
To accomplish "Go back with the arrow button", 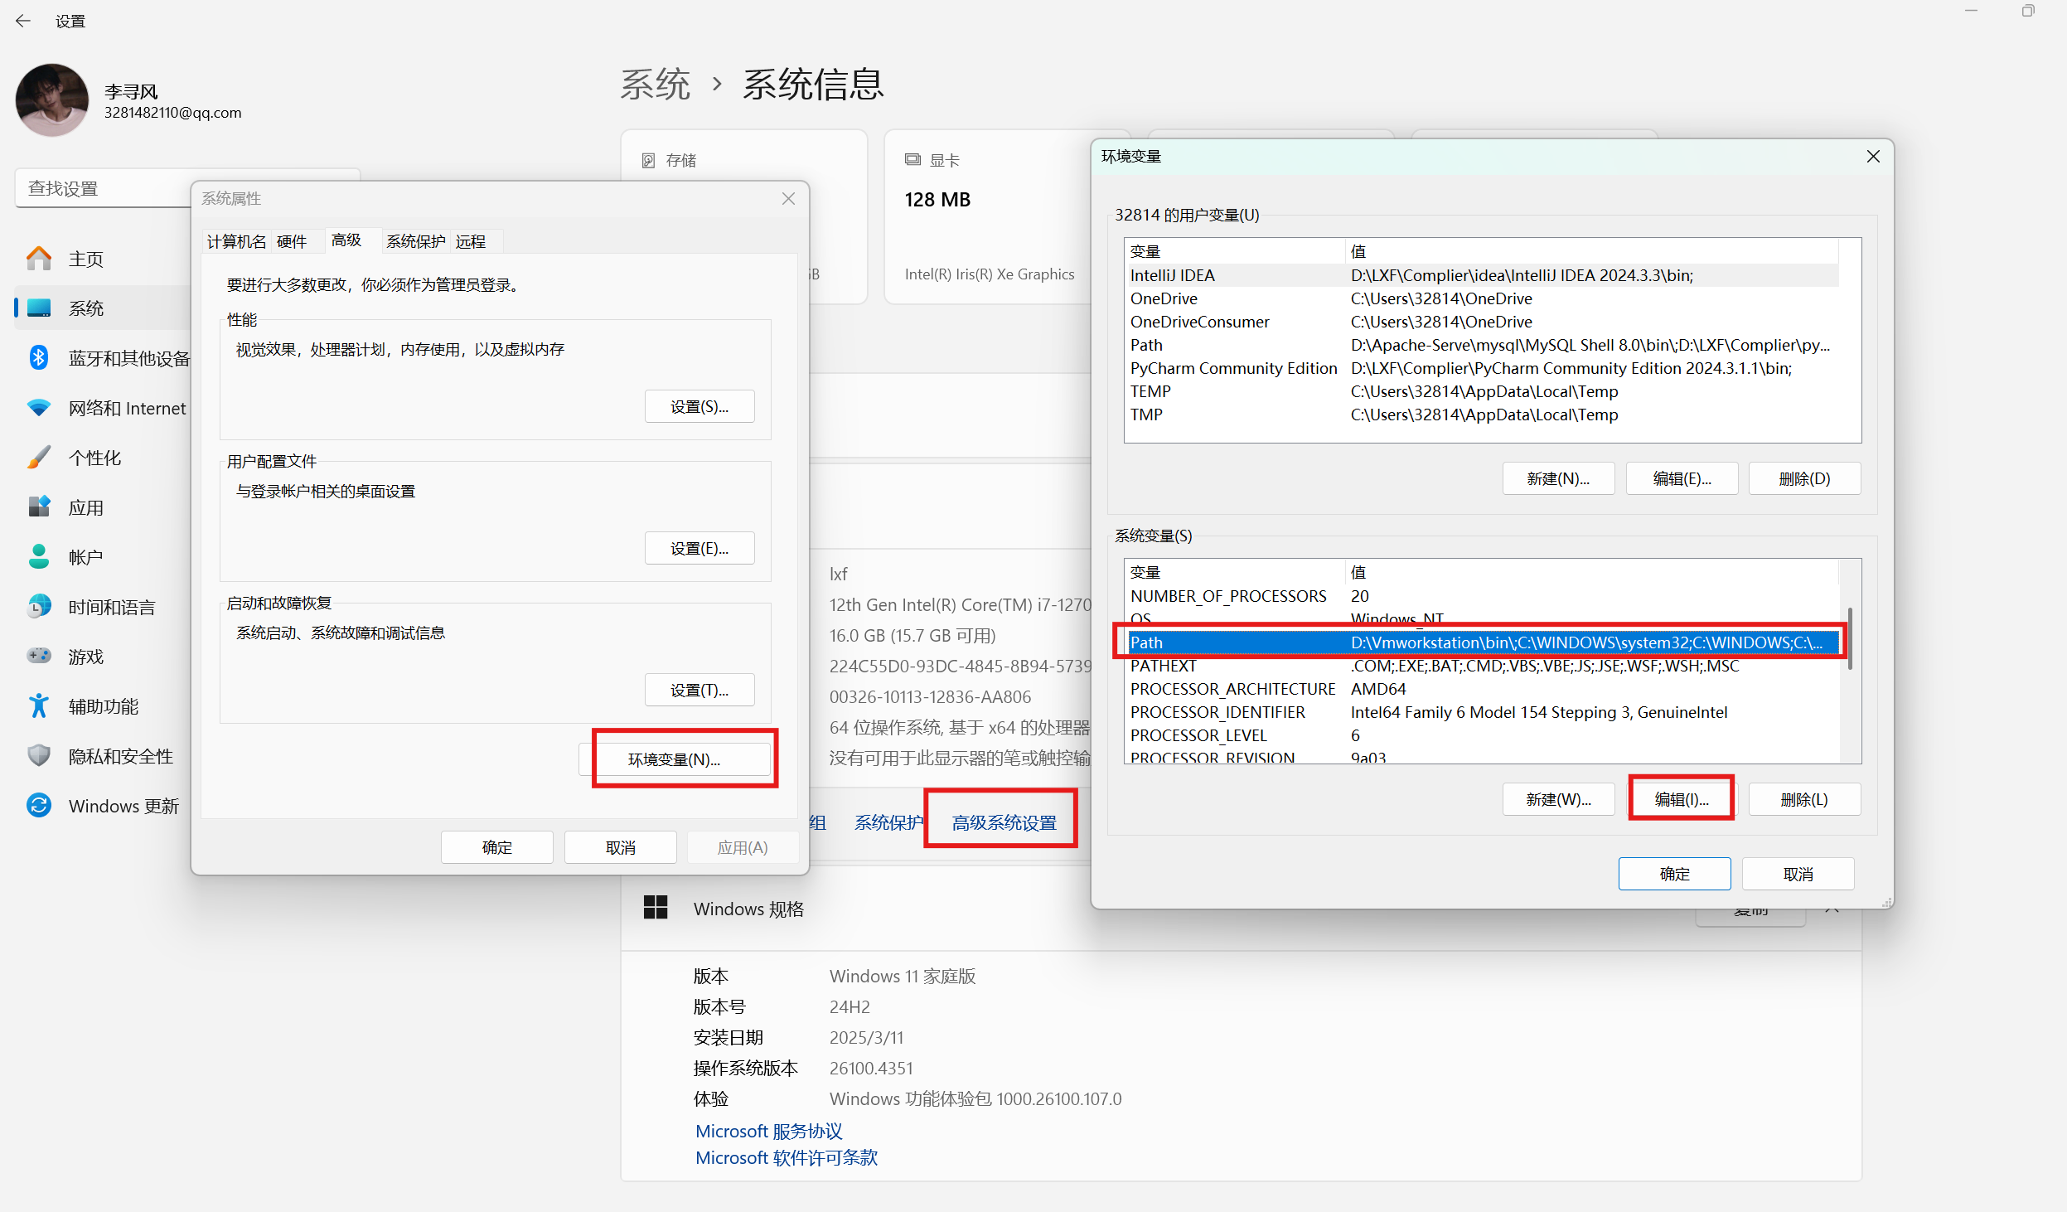I will 22,20.
